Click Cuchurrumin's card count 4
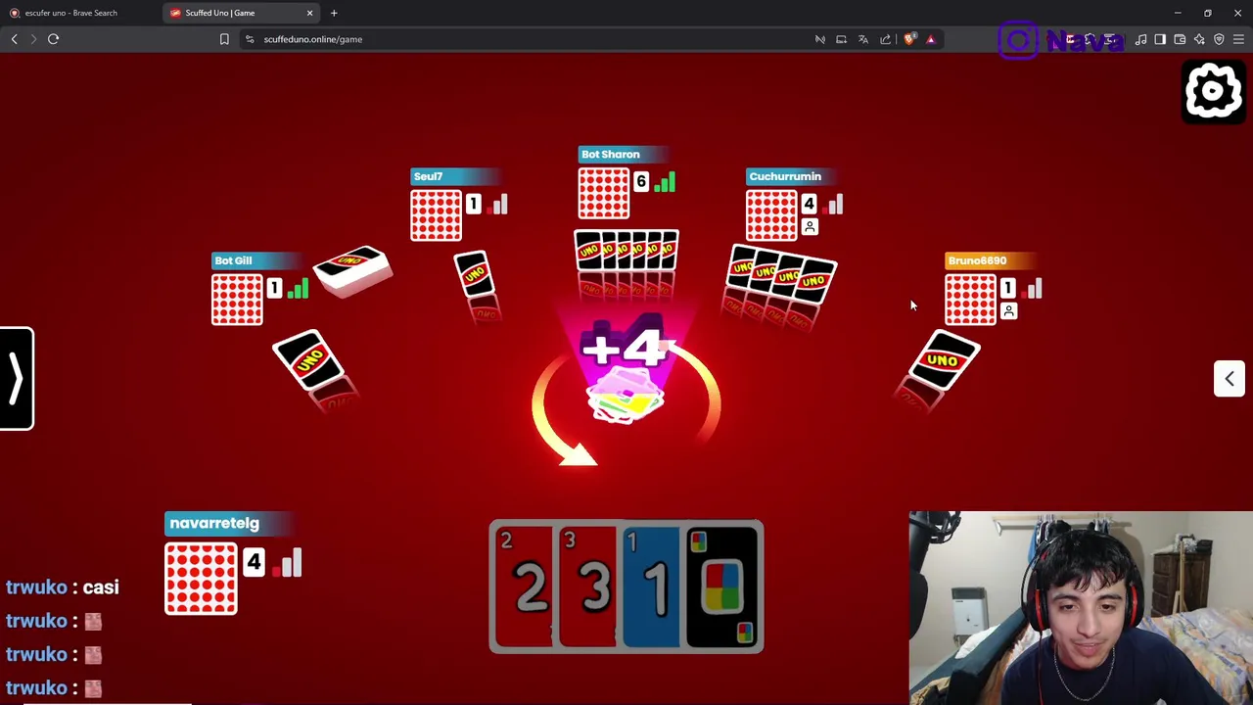Viewport: 1253px width, 705px height. point(809,204)
